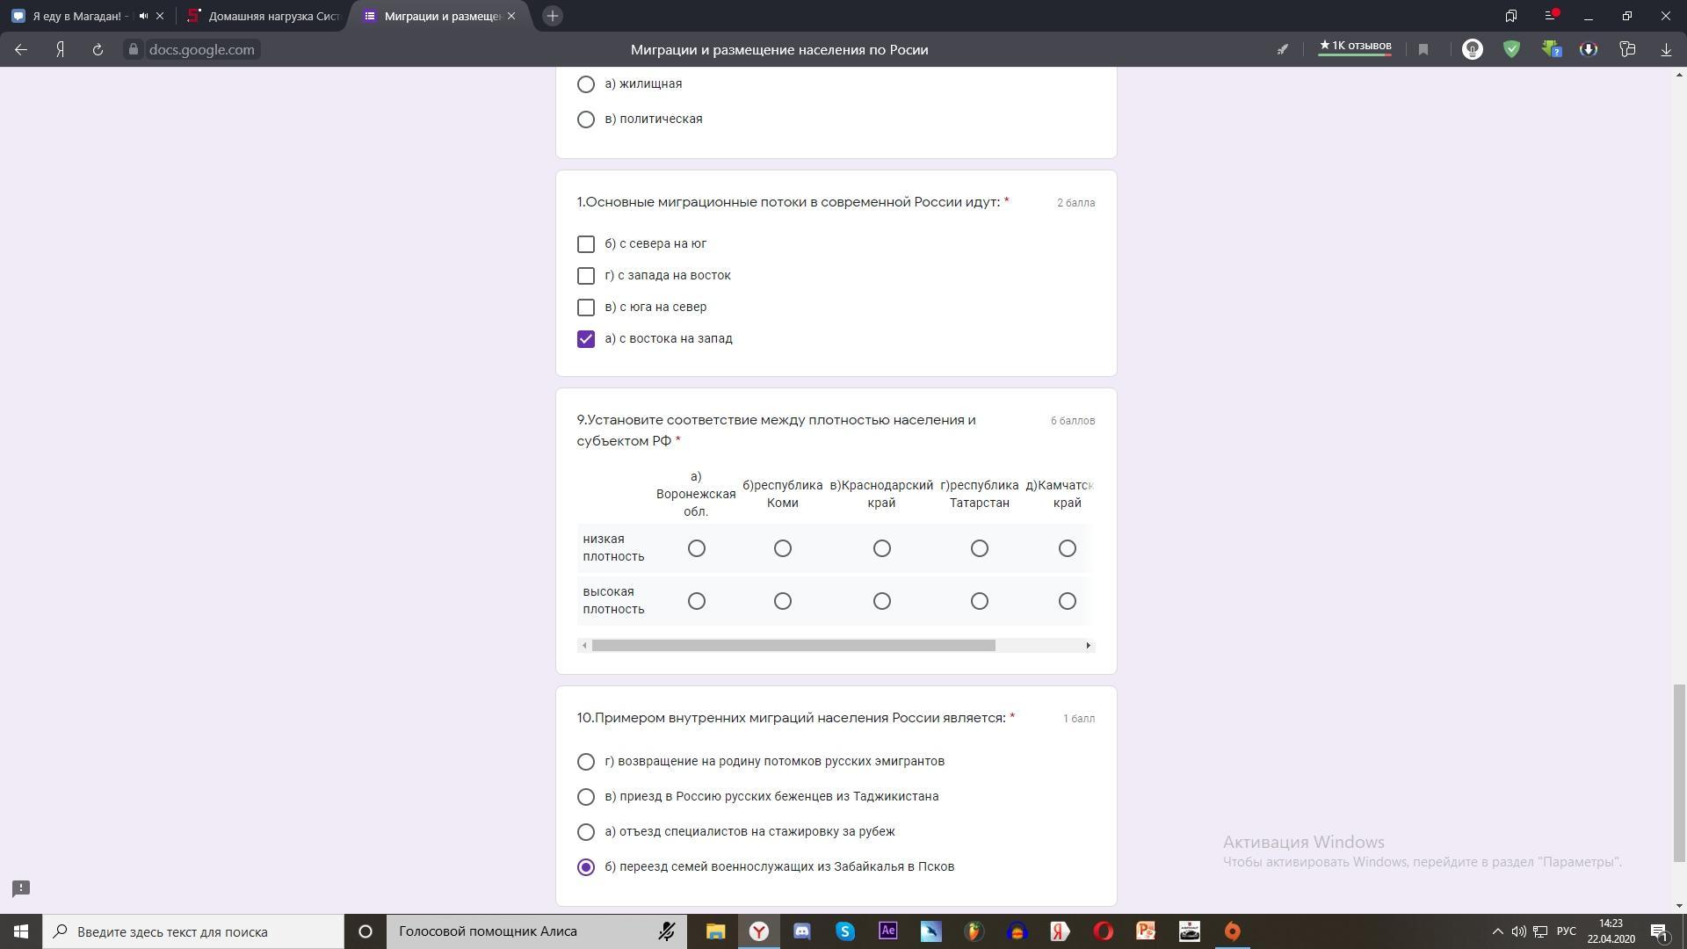Image resolution: width=1687 pixels, height=949 pixels.
Task: Expand hidden system tray icons chevron
Action: (x=1498, y=931)
